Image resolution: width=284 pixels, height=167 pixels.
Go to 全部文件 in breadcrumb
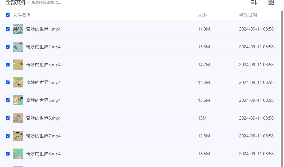[x=16, y=3]
